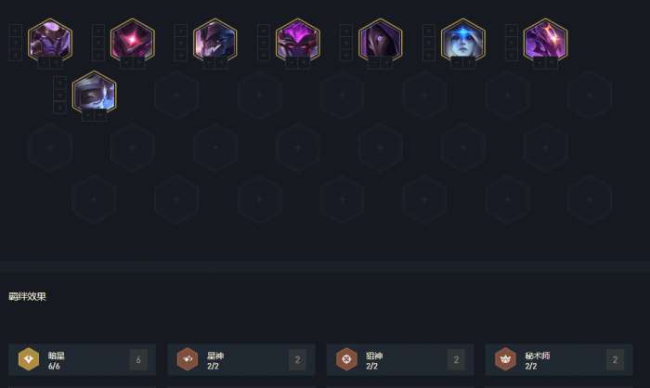This screenshot has height=388, width=650.
Task: Click the gold 暗星 trait hexagon icon
Action: point(29,359)
